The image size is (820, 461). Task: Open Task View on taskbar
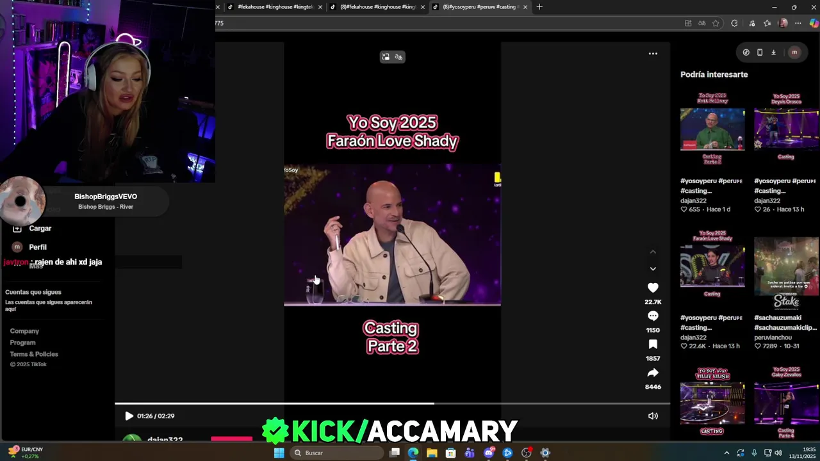[x=395, y=453]
